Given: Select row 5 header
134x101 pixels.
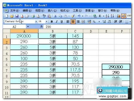Looking at the screenshot, I should point(6,59).
